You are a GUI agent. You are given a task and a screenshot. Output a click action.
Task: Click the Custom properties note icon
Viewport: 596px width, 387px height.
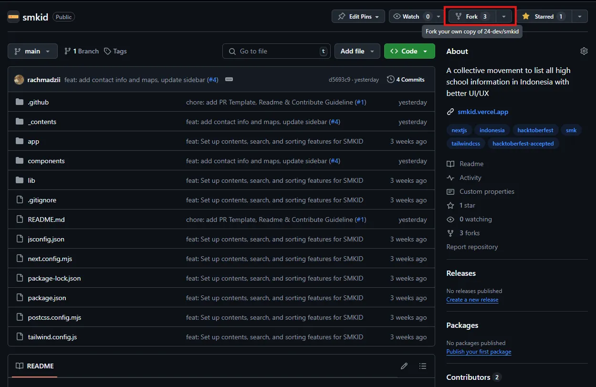pos(450,191)
